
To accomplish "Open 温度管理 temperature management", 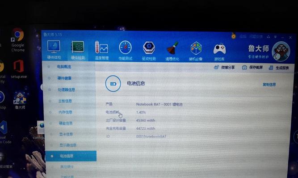I will pos(102,50).
